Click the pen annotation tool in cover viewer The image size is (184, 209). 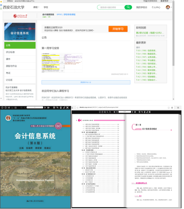(64, 108)
